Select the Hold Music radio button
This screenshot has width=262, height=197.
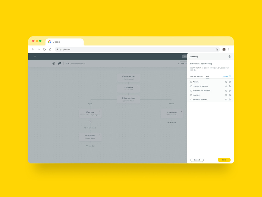click(191, 95)
